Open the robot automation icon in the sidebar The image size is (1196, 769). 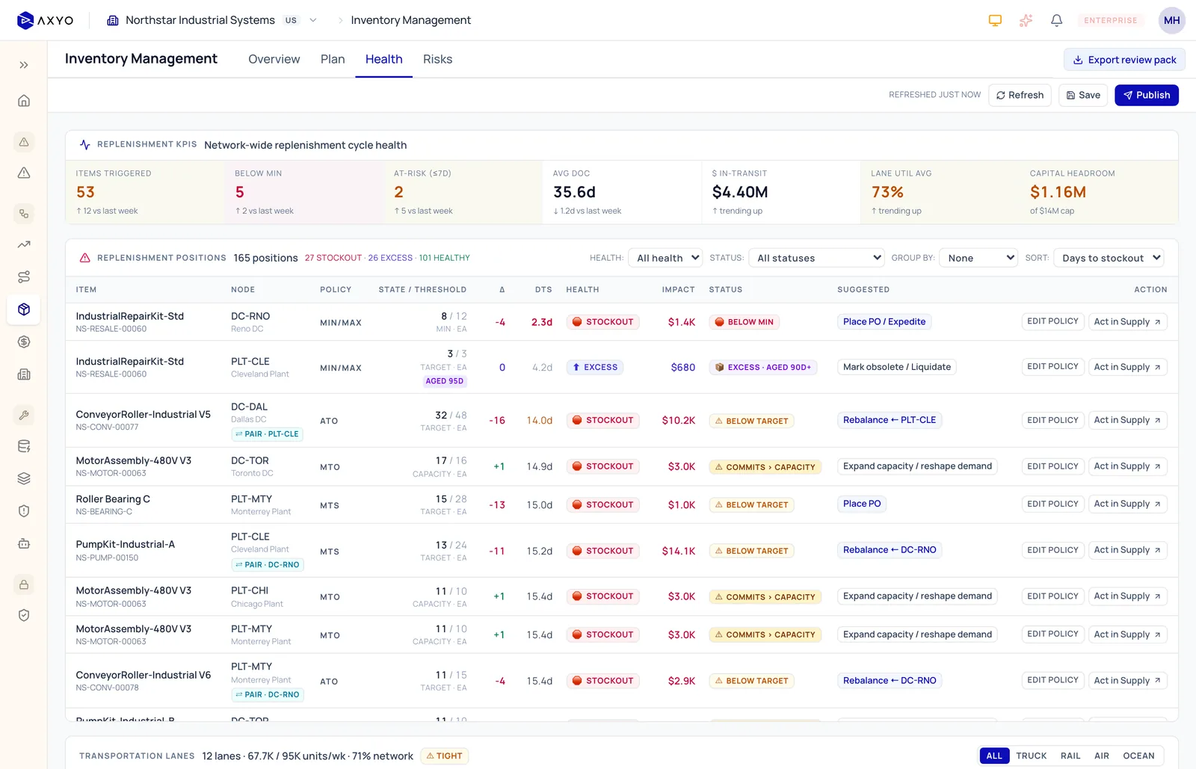24,543
